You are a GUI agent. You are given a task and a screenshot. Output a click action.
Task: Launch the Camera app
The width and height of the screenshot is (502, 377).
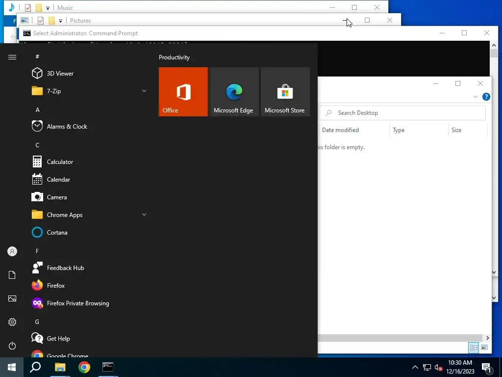[x=90, y=197]
